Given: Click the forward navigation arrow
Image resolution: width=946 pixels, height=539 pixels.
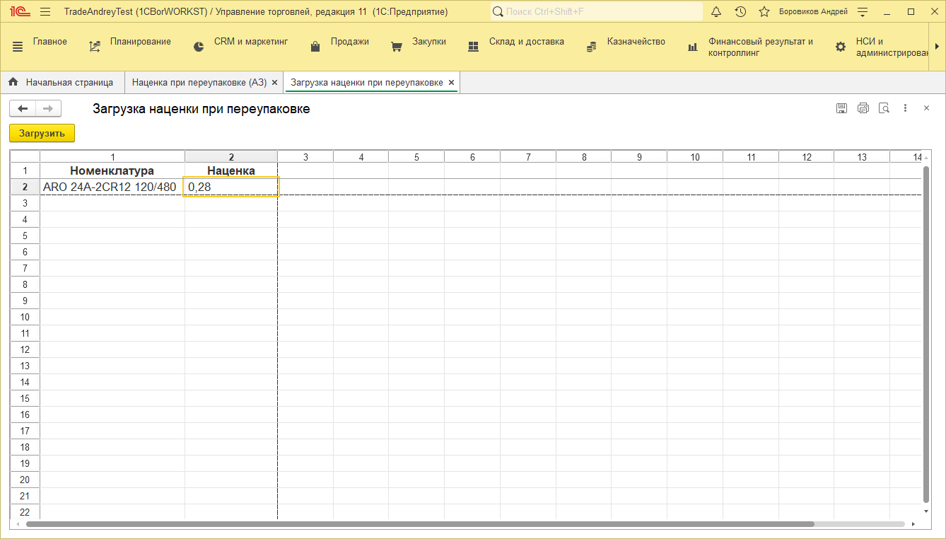Looking at the screenshot, I should pyautogui.click(x=48, y=108).
